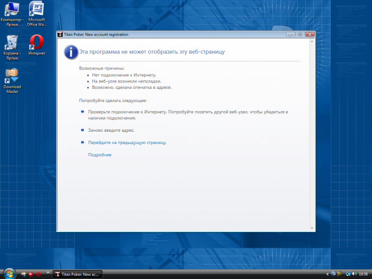Click 'Заново введите адрес' text

point(111,130)
